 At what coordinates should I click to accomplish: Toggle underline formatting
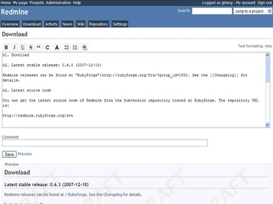[x=23, y=47]
